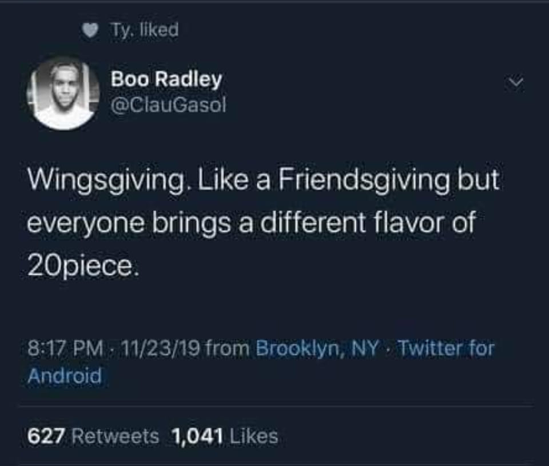
Task: Click the word "20piece" in the tweet
Action: (82, 267)
